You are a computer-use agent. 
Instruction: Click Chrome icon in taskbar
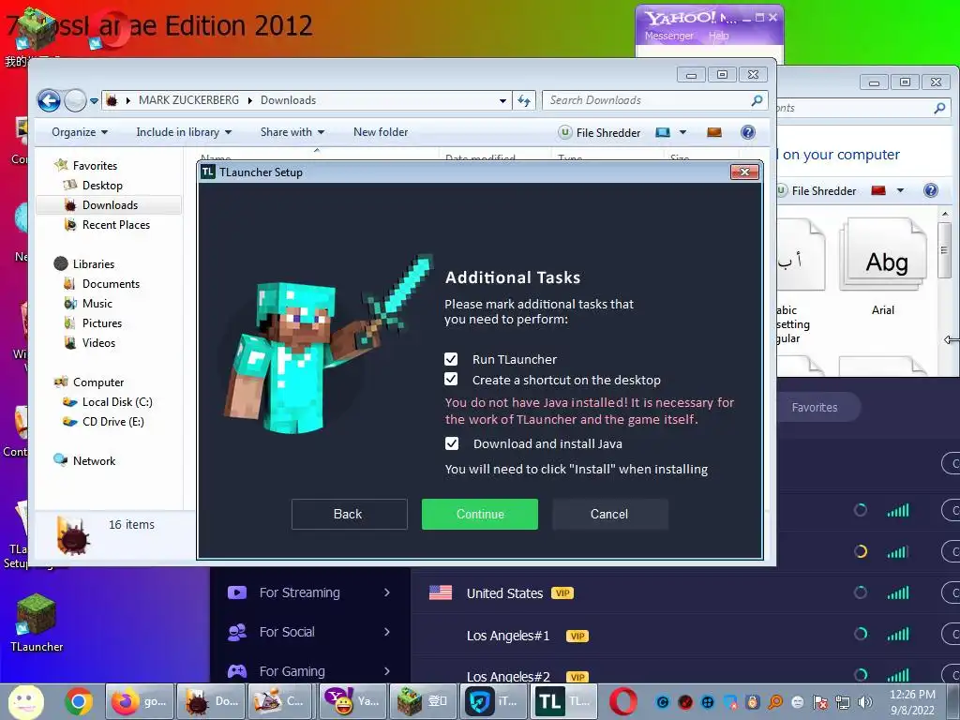point(79,701)
